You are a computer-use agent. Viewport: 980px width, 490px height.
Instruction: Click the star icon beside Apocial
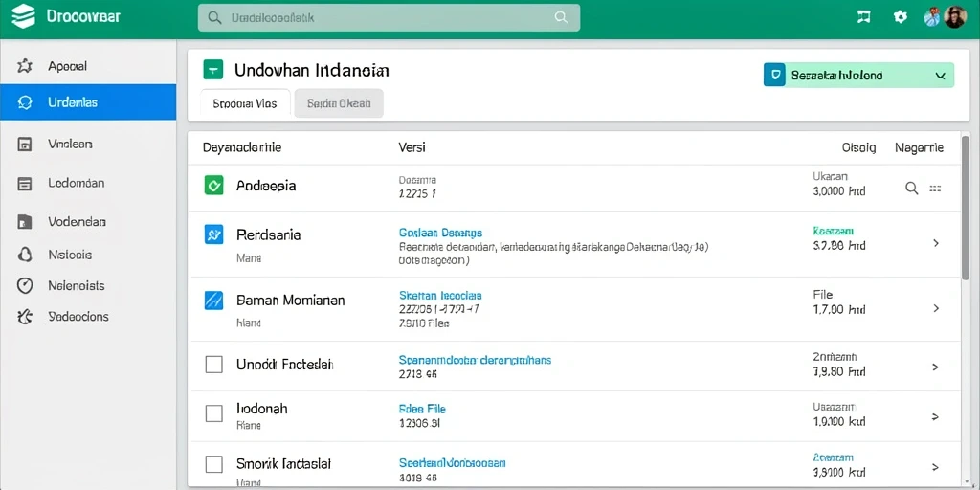[24, 66]
